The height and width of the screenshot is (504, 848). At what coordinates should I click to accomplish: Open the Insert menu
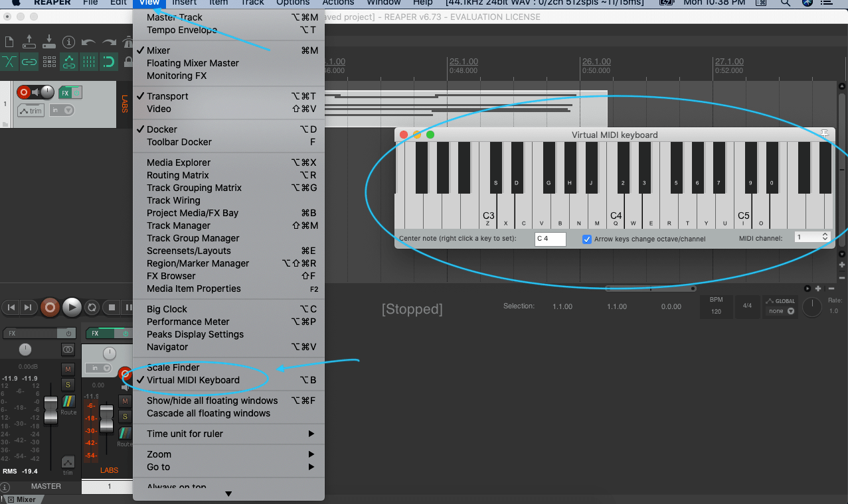[185, 3]
